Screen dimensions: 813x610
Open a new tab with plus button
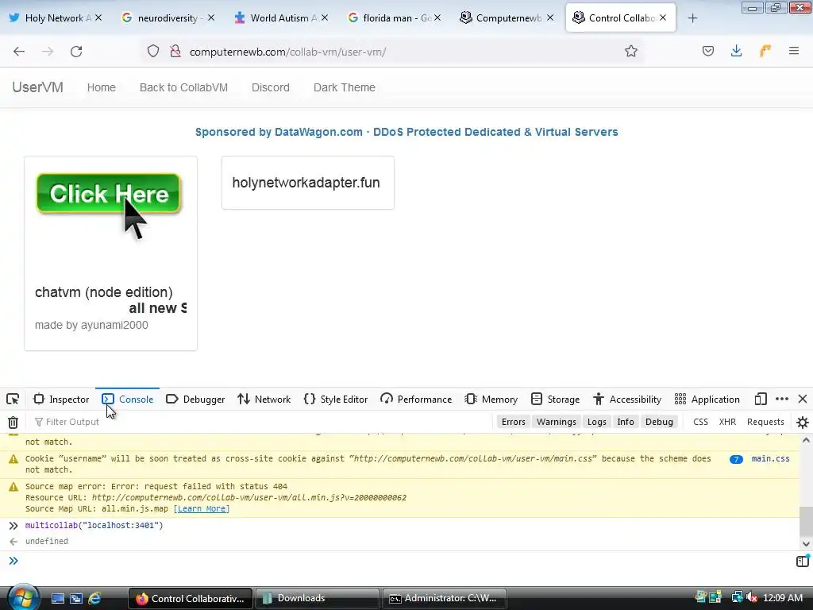pos(692,18)
